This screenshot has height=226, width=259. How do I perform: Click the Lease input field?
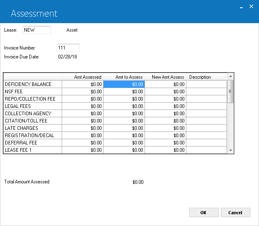click(37, 30)
